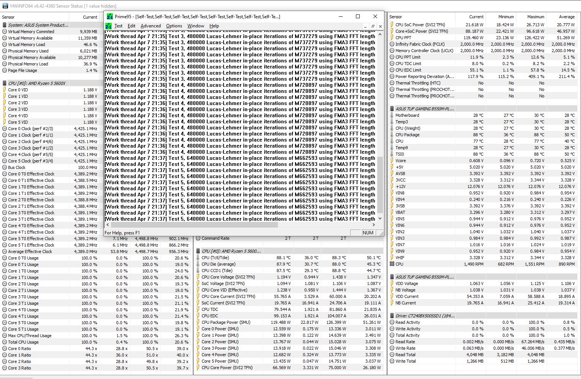Click the Prime95 worker window icon beside Test menu
This screenshot has width=581, height=379.
pyautogui.click(x=108, y=26)
